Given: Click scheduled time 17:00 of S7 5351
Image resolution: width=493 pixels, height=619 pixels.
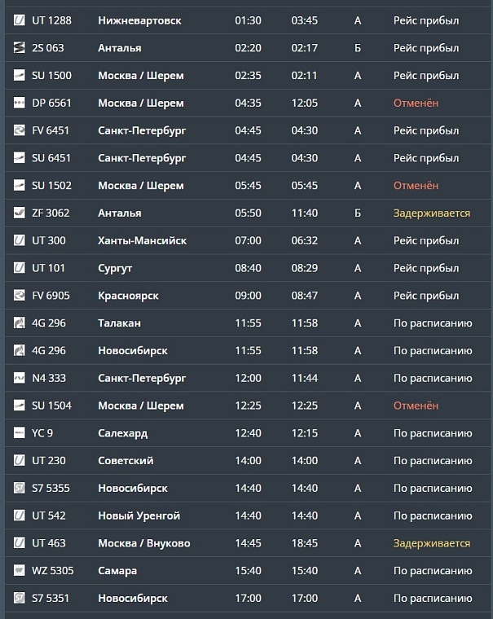Looking at the screenshot, I should tap(248, 598).
